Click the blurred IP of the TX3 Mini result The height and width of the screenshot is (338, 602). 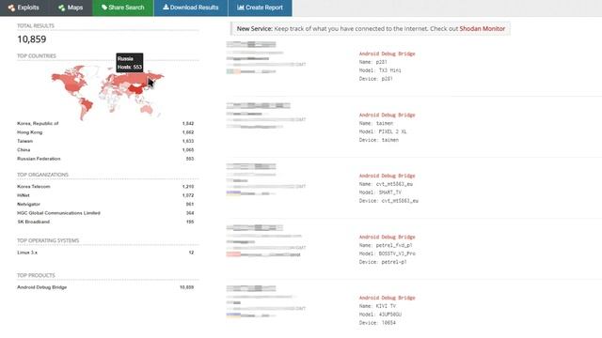251,44
